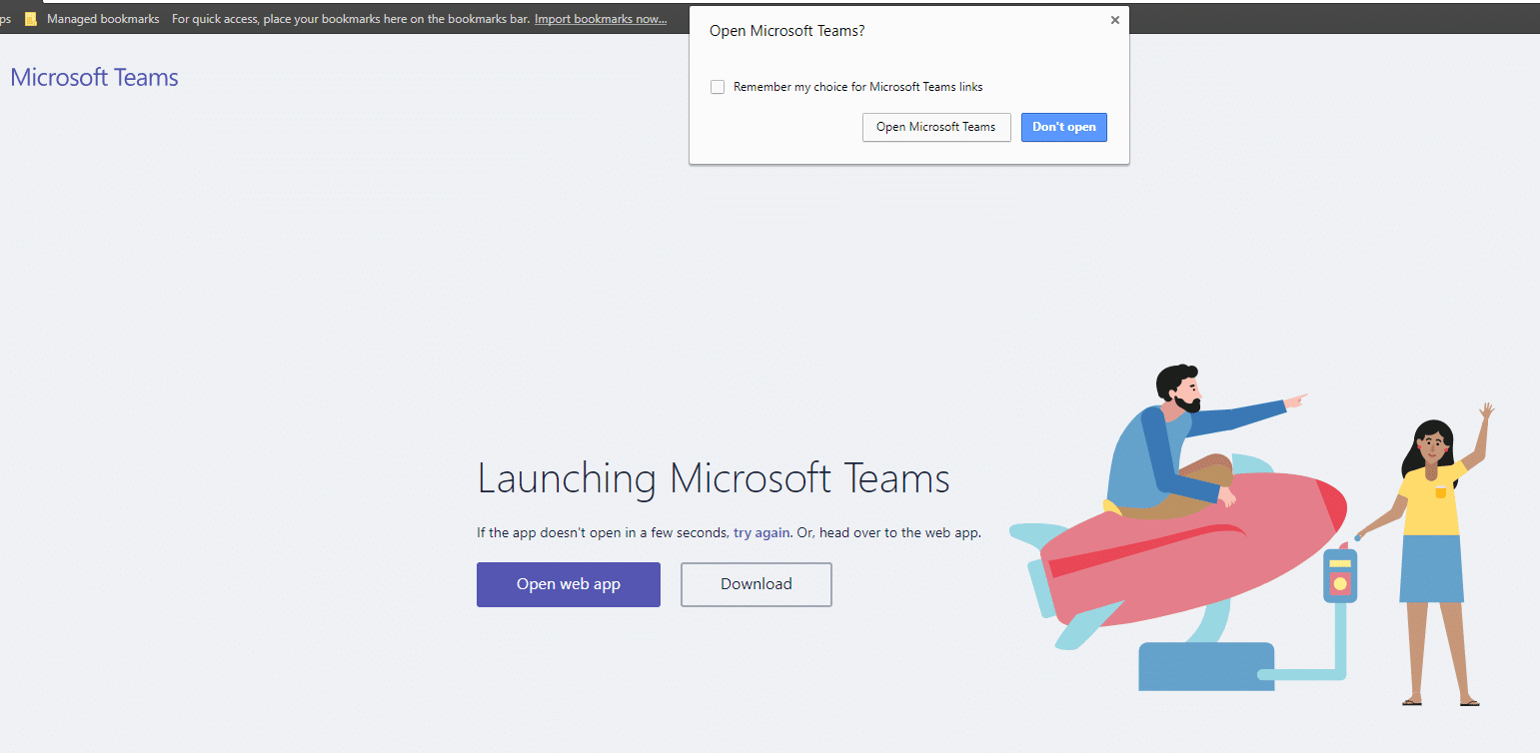The height and width of the screenshot is (753, 1540).
Task: Open the Teams web app
Action: pyautogui.click(x=568, y=584)
